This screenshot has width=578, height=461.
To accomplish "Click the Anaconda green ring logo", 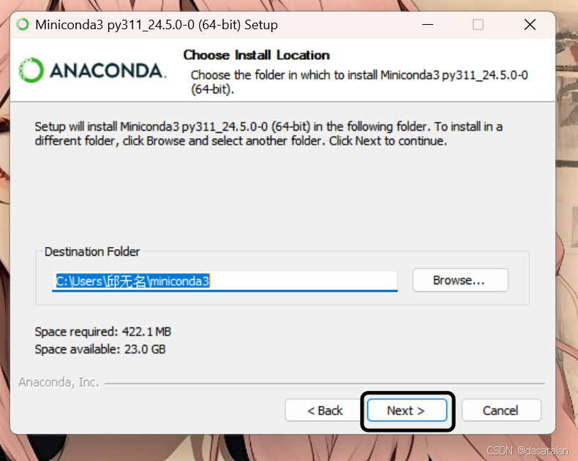I will 31,70.
